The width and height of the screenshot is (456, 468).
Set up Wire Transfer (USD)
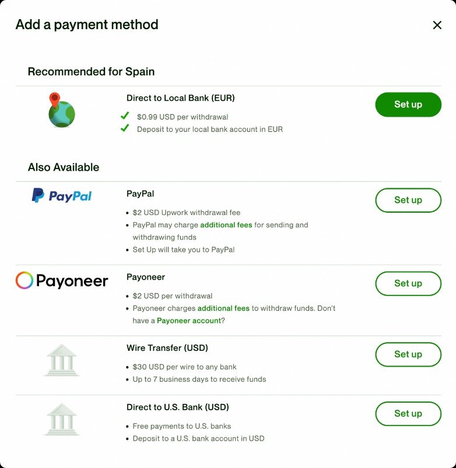[x=408, y=354]
